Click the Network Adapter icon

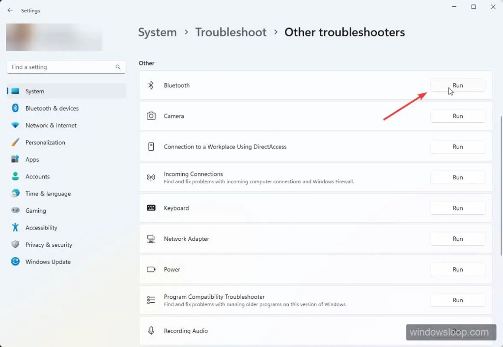[x=151, y=239]
